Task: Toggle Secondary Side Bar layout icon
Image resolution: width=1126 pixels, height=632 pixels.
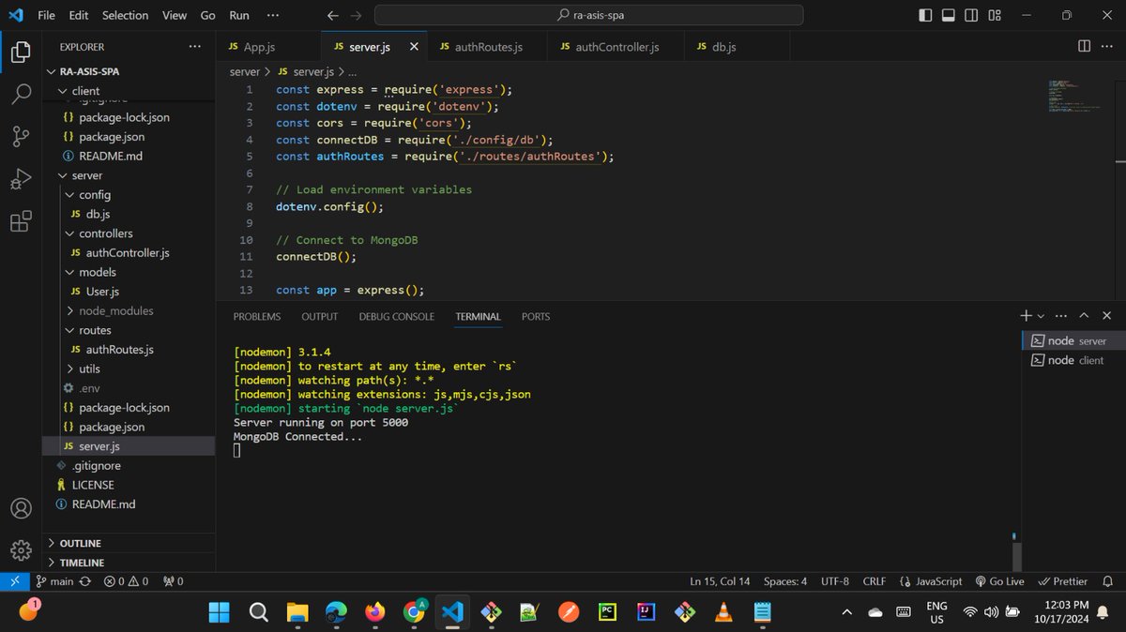Action: coord(971,15)
